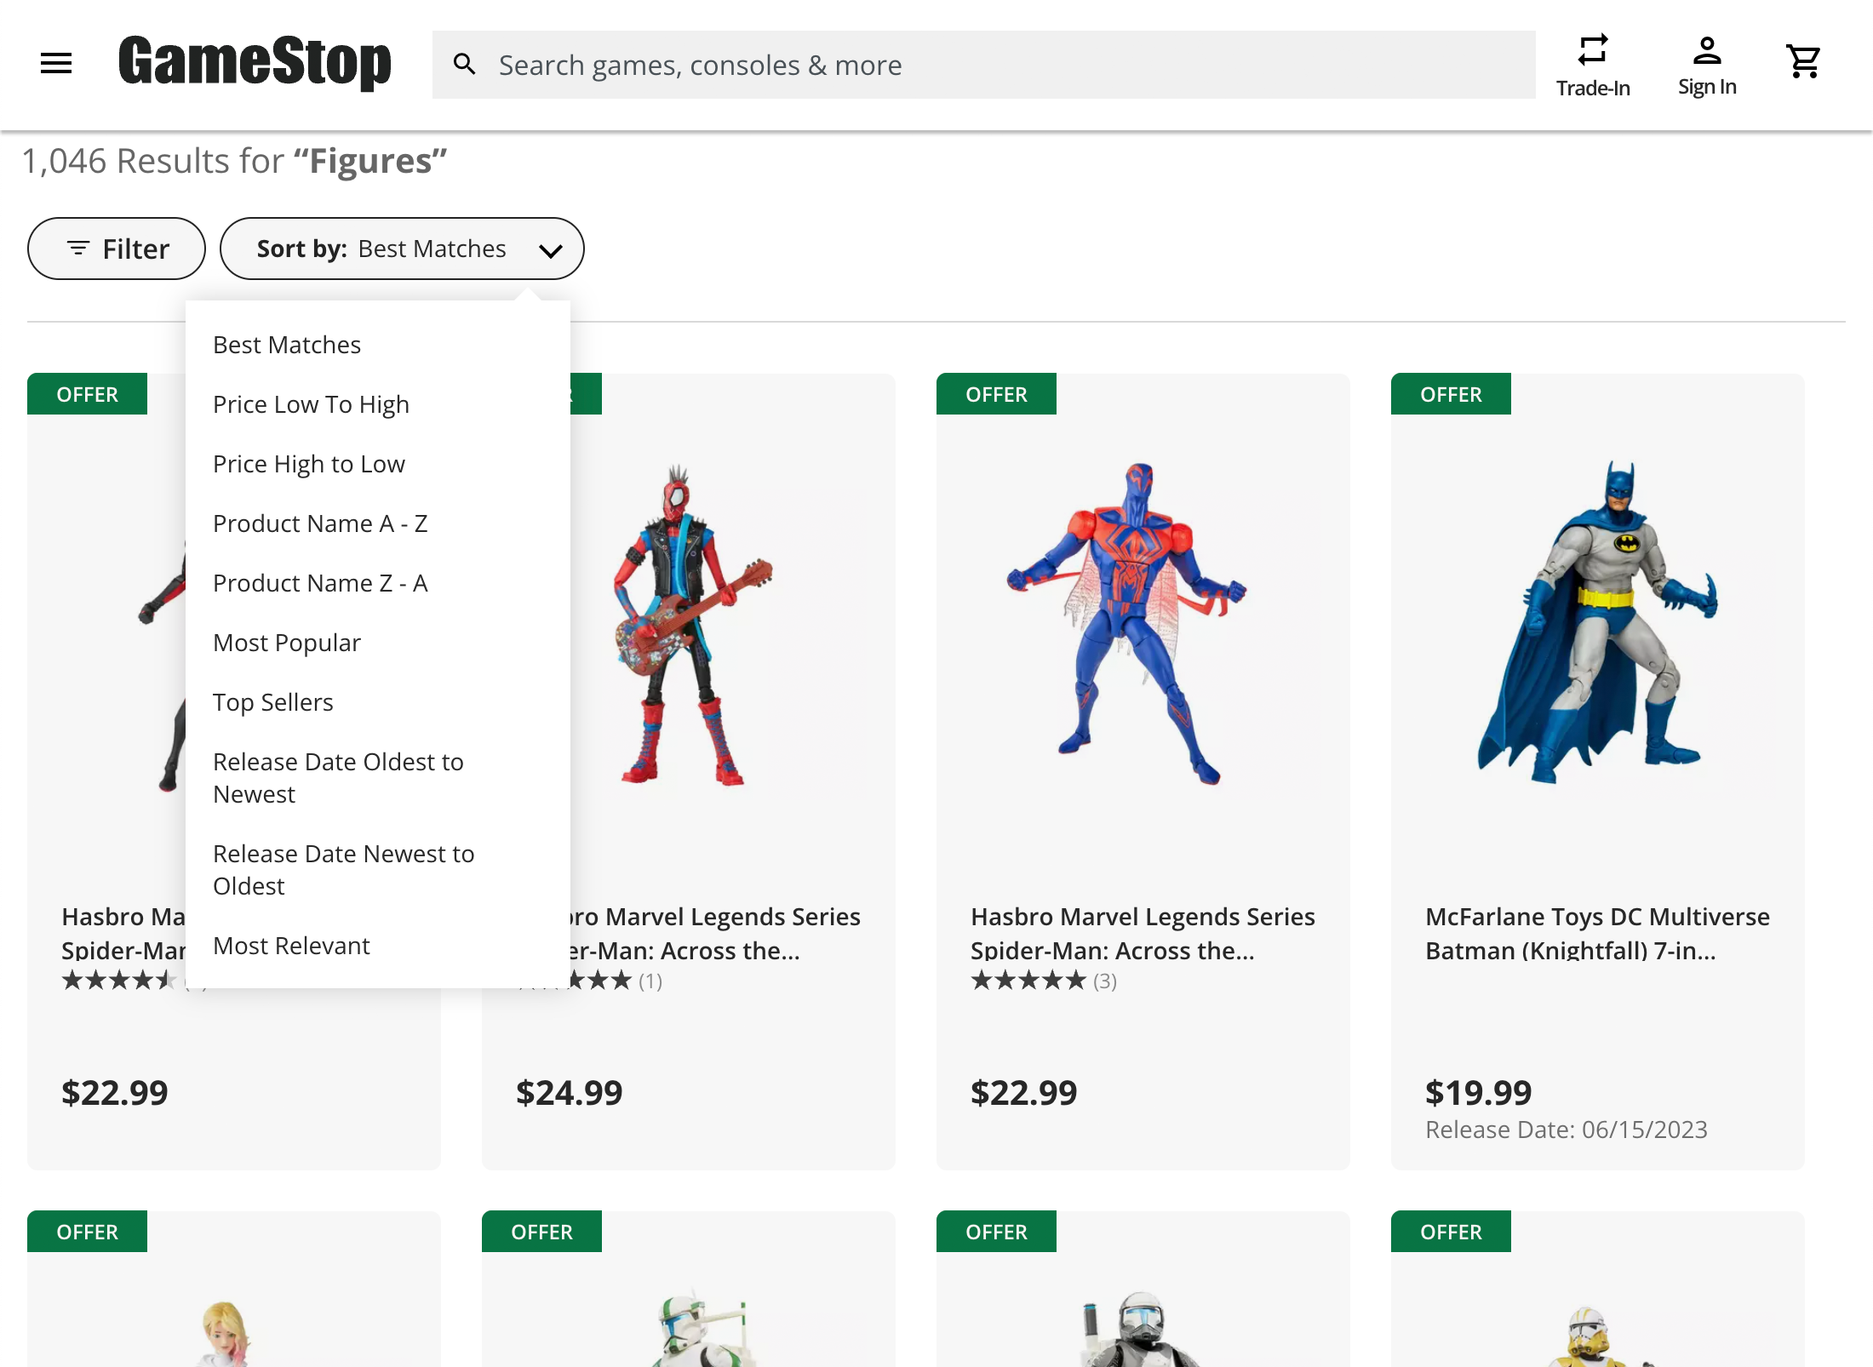Screen dimensions: 1873x1367
Task: Click the filter funnel icon
Action: [78, 248]
